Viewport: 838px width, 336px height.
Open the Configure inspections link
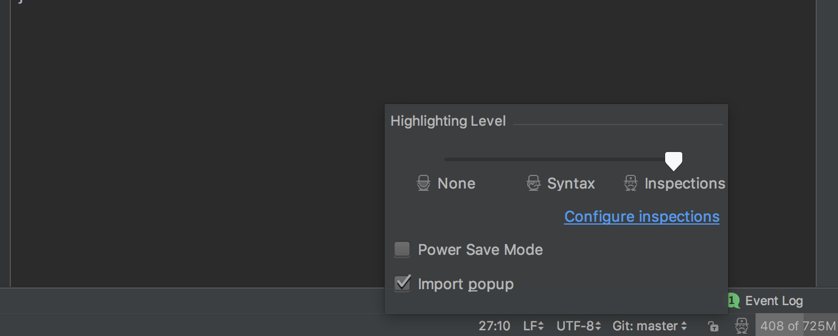click(x=642, y=217)
